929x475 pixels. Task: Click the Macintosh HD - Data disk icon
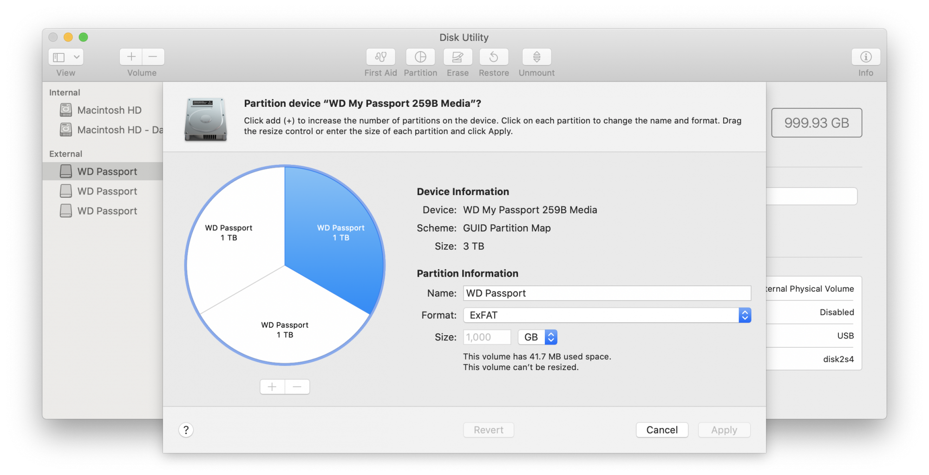(x=66, y=130)
